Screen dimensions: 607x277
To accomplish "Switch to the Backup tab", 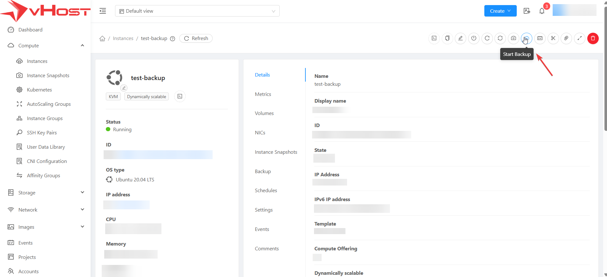I will (x=263, y=172).
